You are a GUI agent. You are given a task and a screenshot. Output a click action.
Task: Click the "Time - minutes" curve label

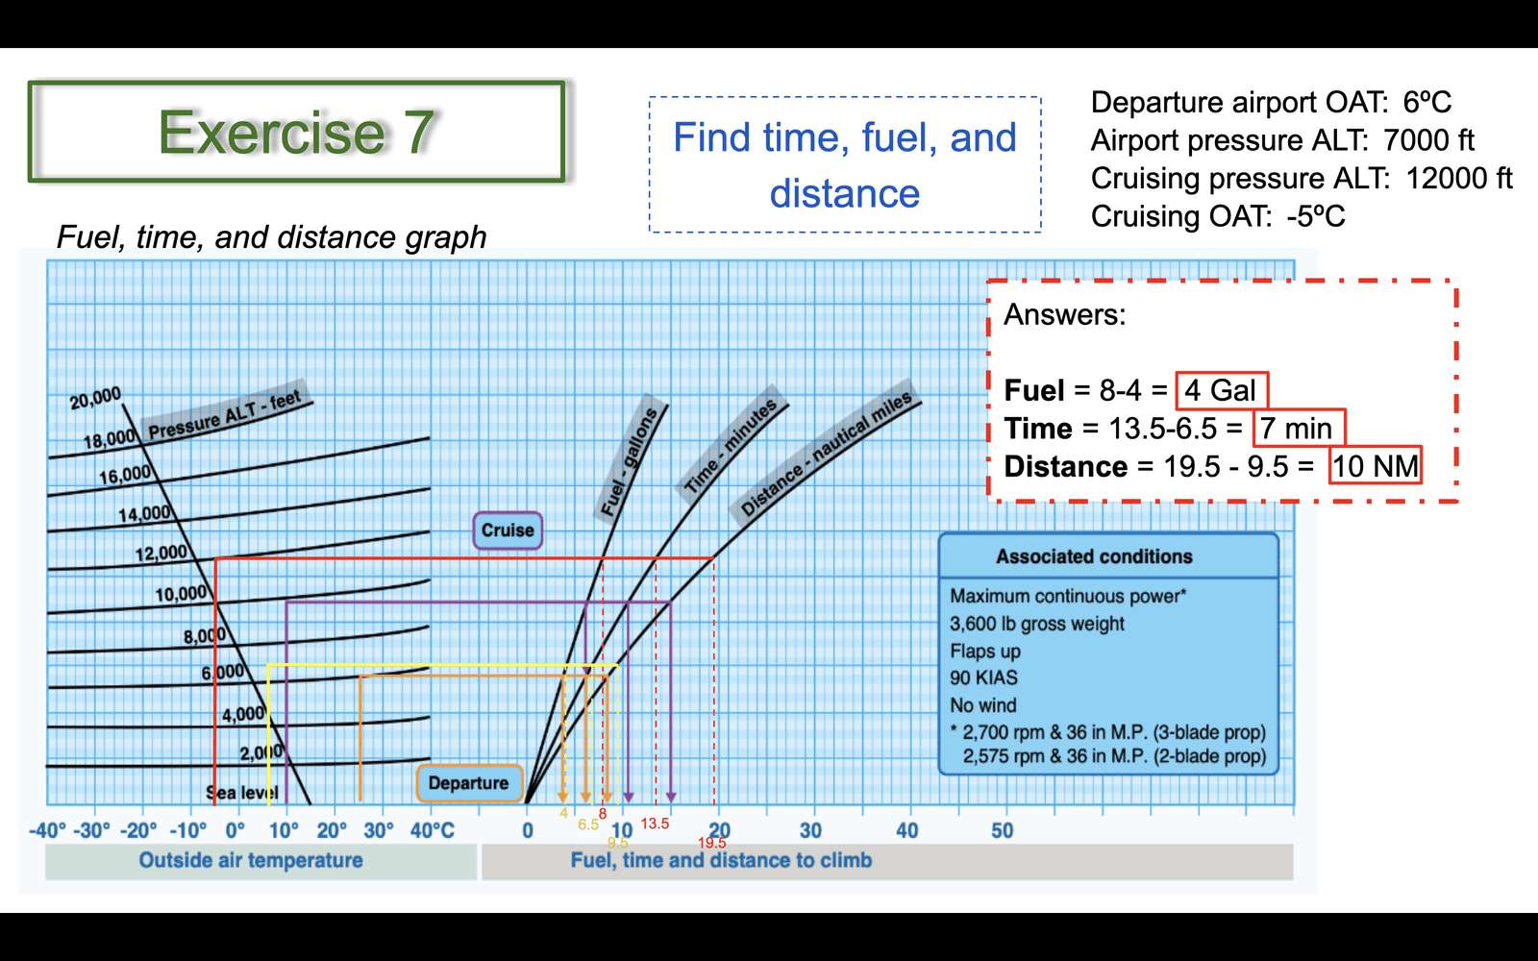(731, 447)
